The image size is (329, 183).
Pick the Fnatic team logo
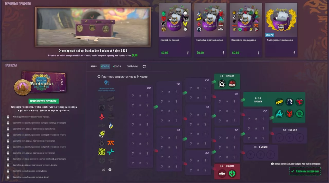click(111, 143)
